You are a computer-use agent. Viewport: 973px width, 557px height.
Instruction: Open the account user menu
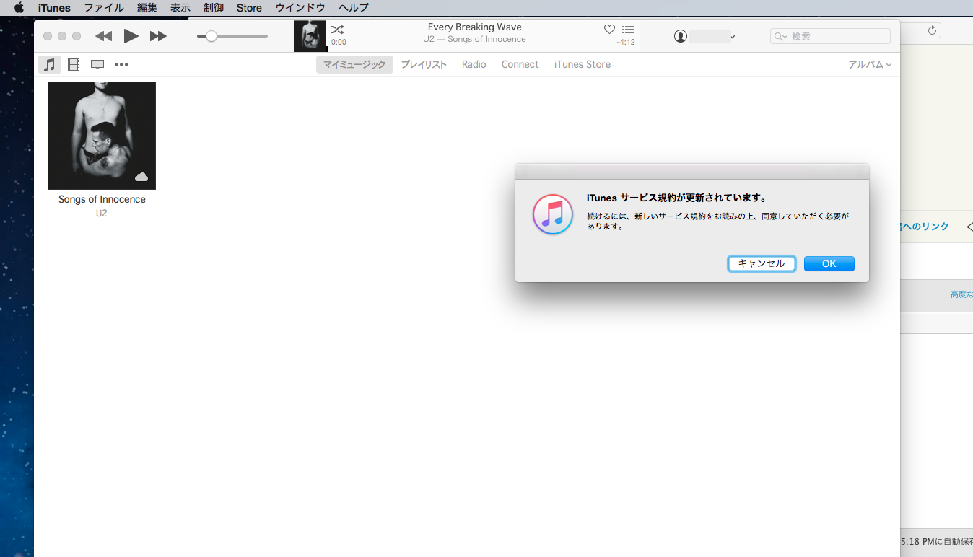coord(704,36)
